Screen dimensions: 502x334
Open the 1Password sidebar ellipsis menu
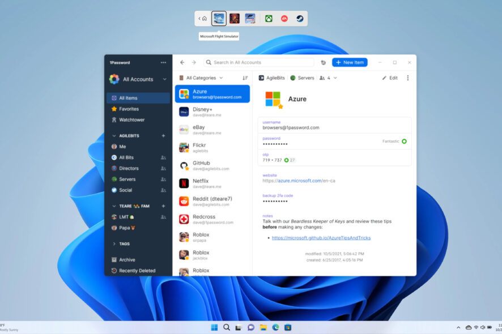163,62
